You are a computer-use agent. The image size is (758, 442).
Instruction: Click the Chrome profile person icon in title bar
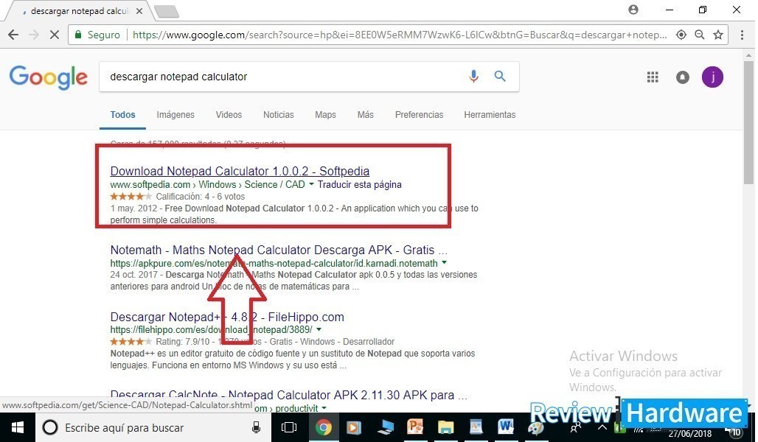click(633, 10)
